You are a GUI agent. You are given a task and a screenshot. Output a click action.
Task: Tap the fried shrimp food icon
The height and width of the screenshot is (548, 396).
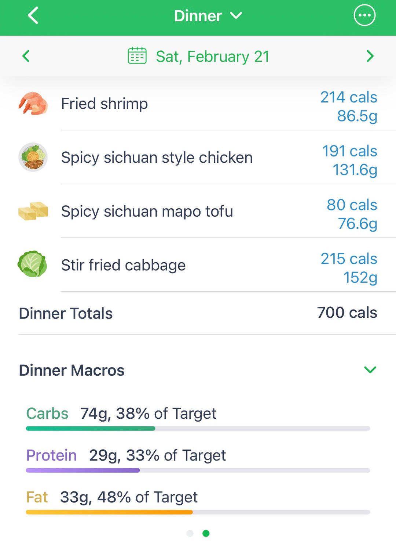33,104
